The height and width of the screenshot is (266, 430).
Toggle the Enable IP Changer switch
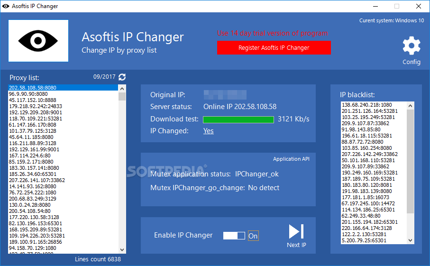234,236
